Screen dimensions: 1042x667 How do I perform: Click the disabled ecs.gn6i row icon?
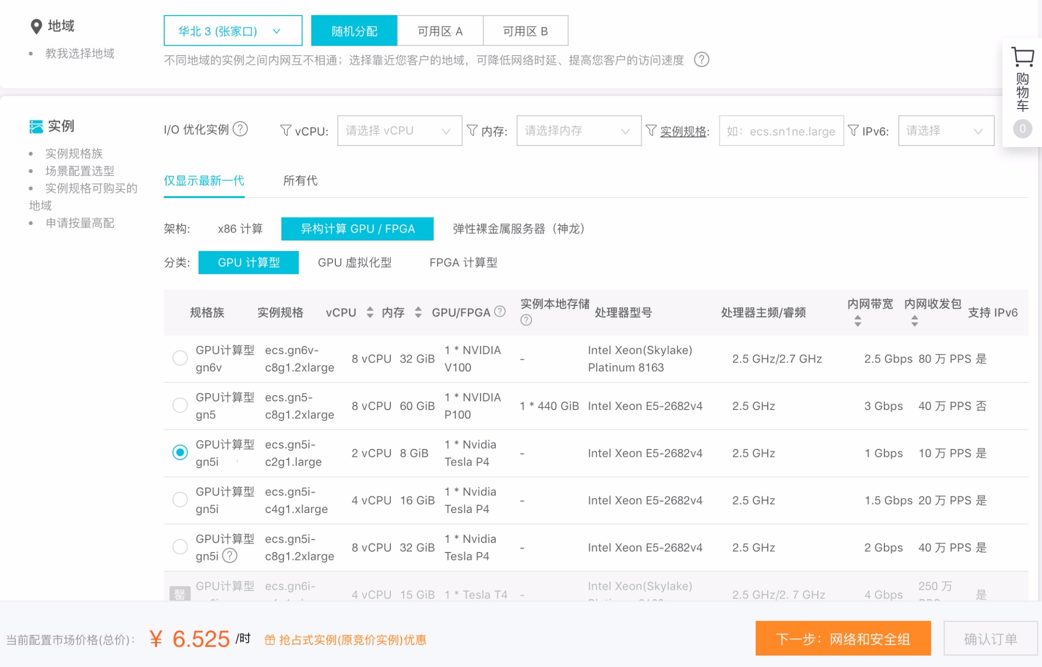point(180,593)
